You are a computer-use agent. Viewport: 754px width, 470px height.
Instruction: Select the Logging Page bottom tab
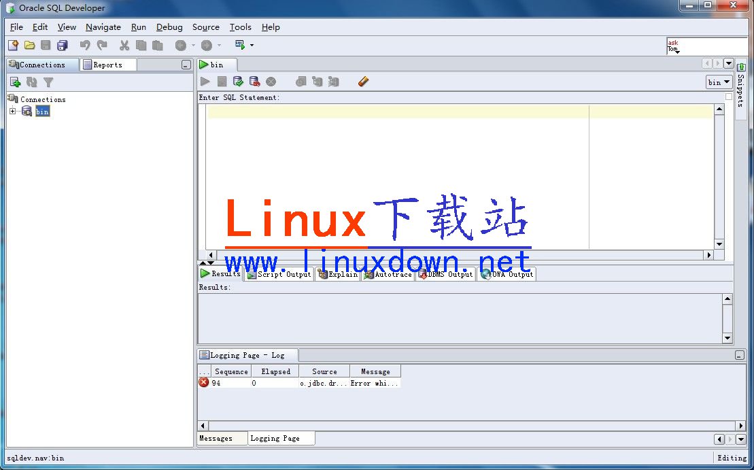pos(281,438)
